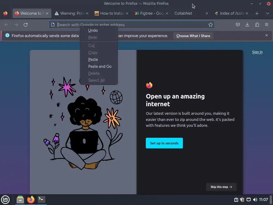Image resolution: width=273 pixels, height=205 pixels.
Task: Go back to previous page
Action: click(6, 25)
